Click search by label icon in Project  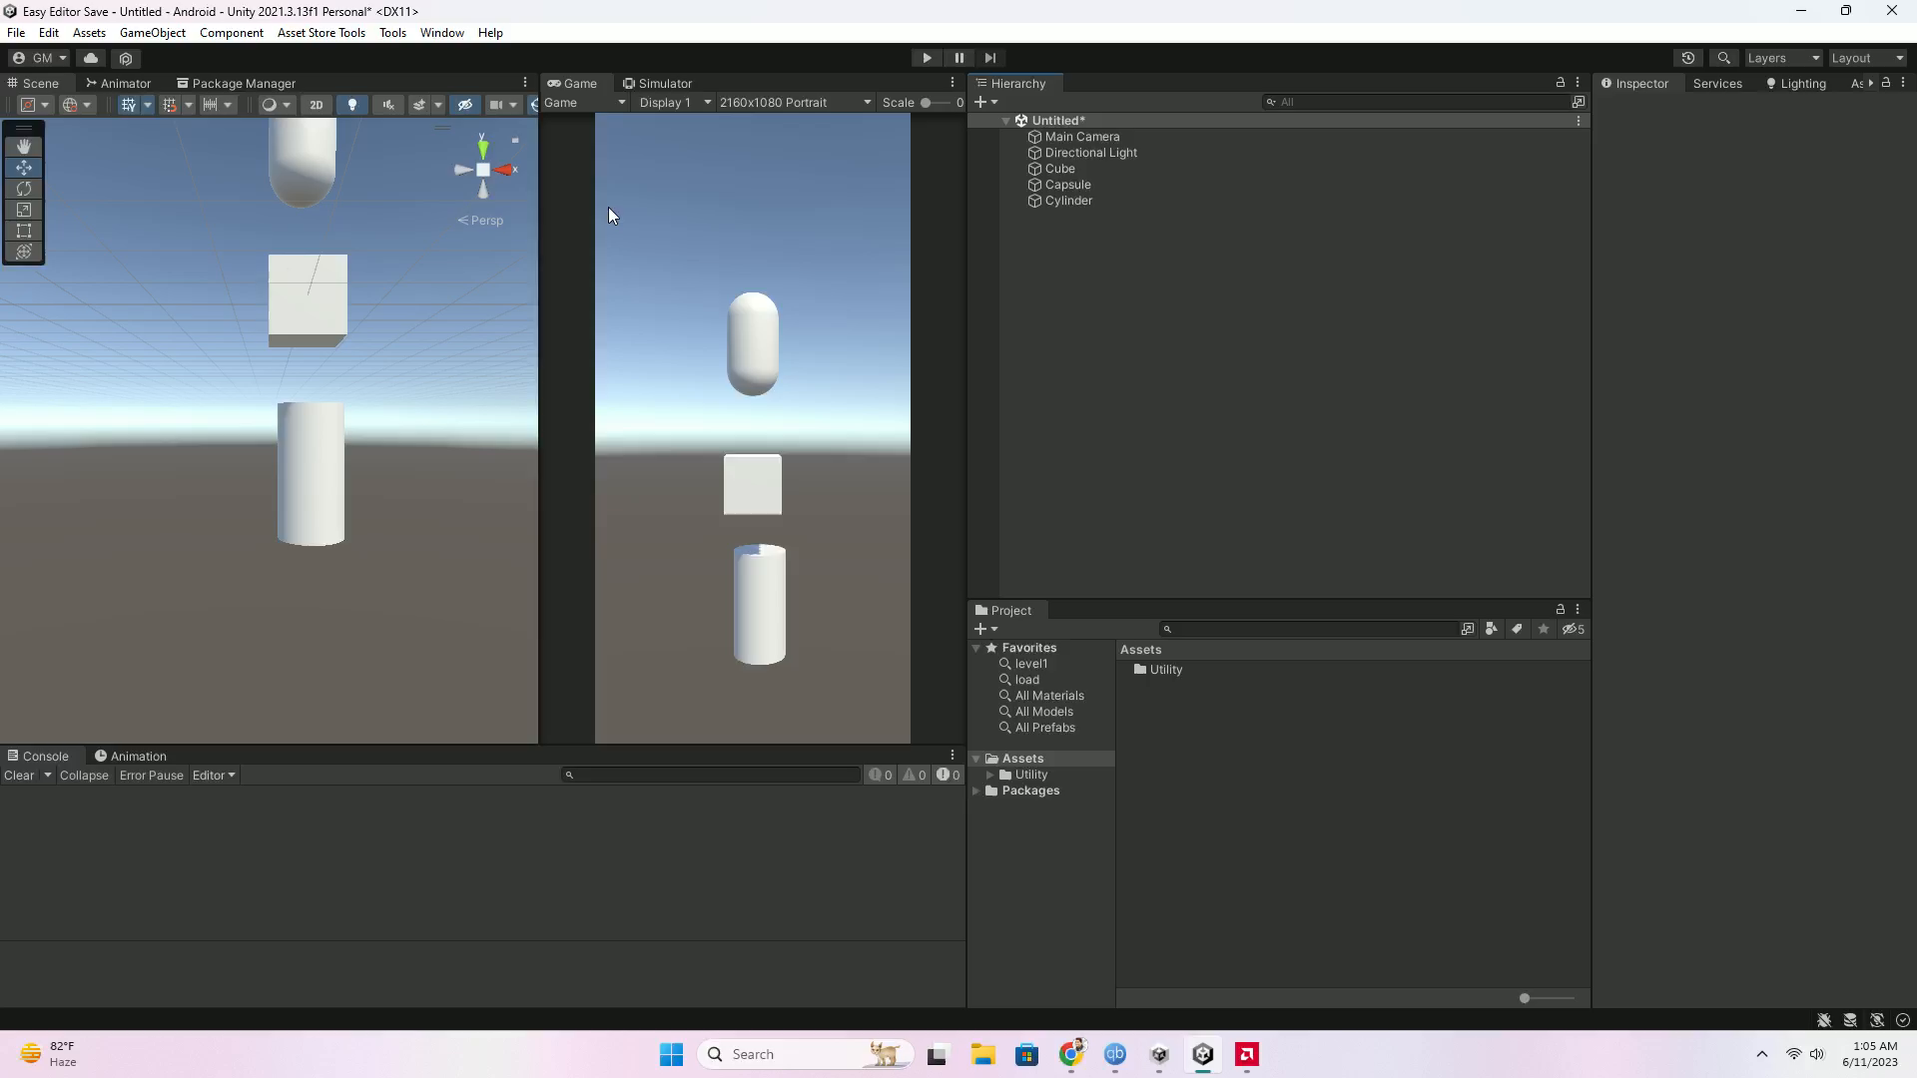[x=1517, y=629]
